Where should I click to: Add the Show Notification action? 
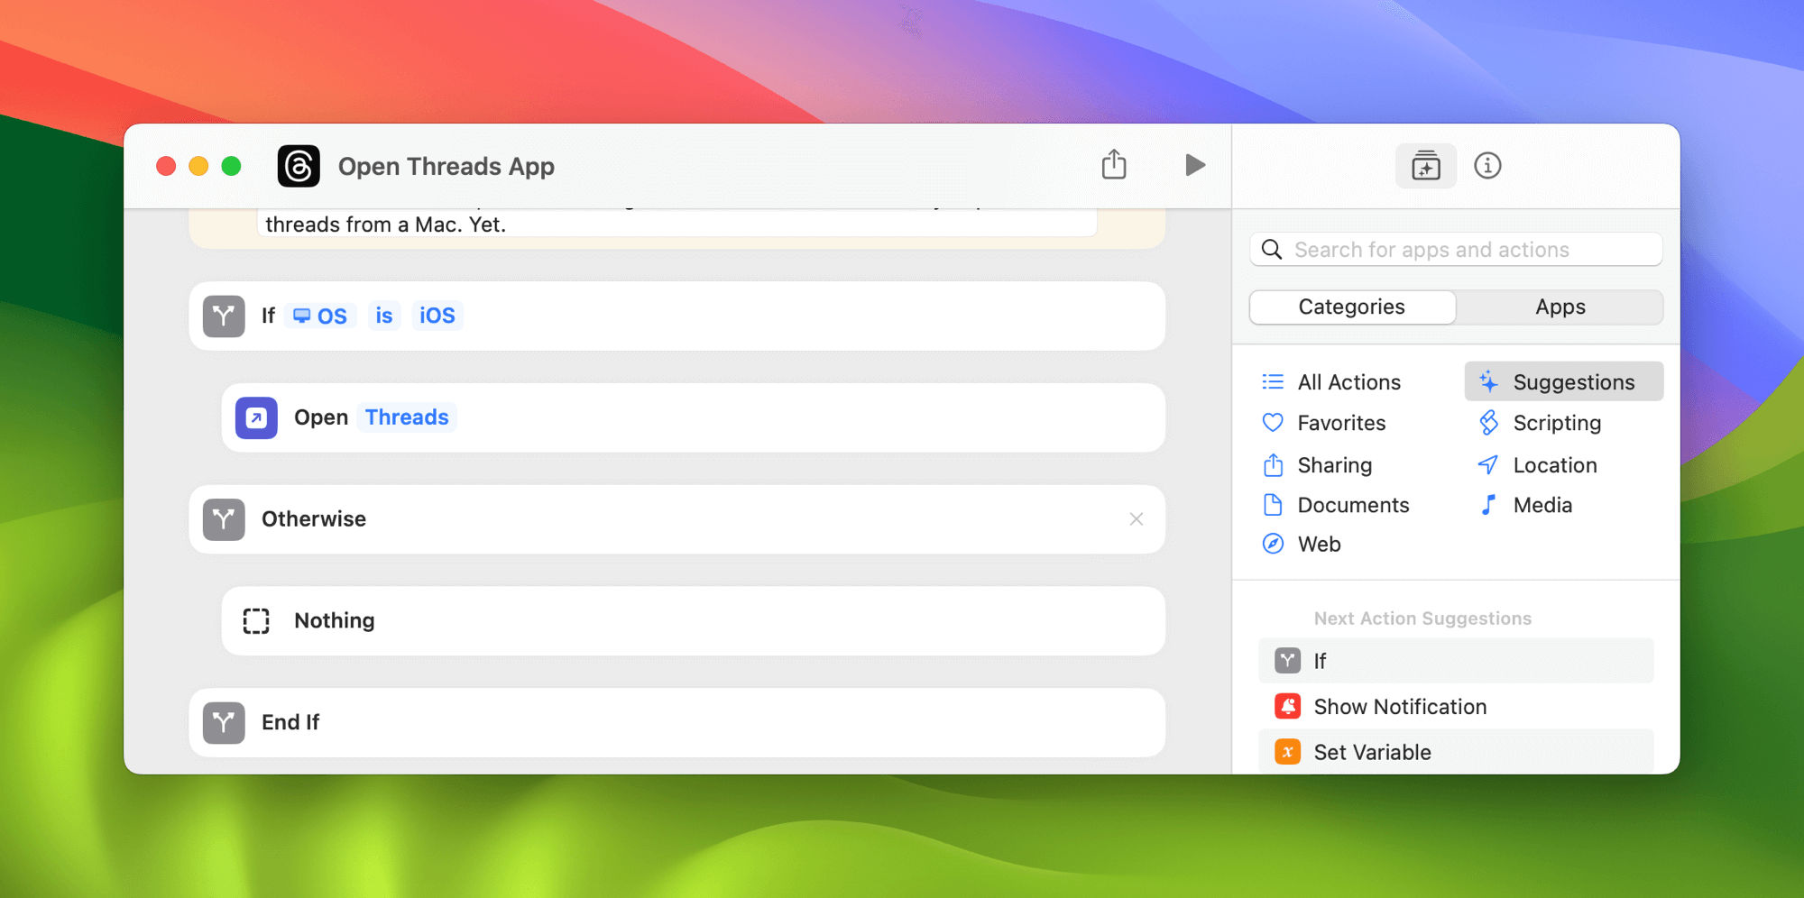pyautogui.click(x=1456, y=707)
